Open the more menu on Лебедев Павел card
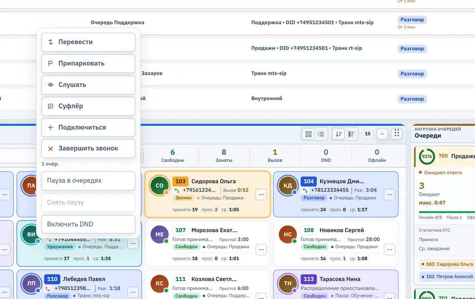 pos(133,293)
